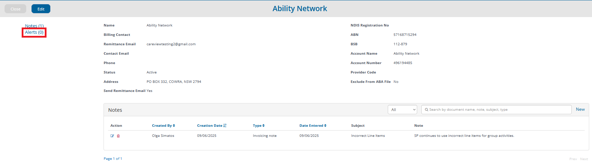Image resolution: width=592 pixels, height=164 pixels.
Task: Click the Ability Network page title
Action: (x=300, y=9)
